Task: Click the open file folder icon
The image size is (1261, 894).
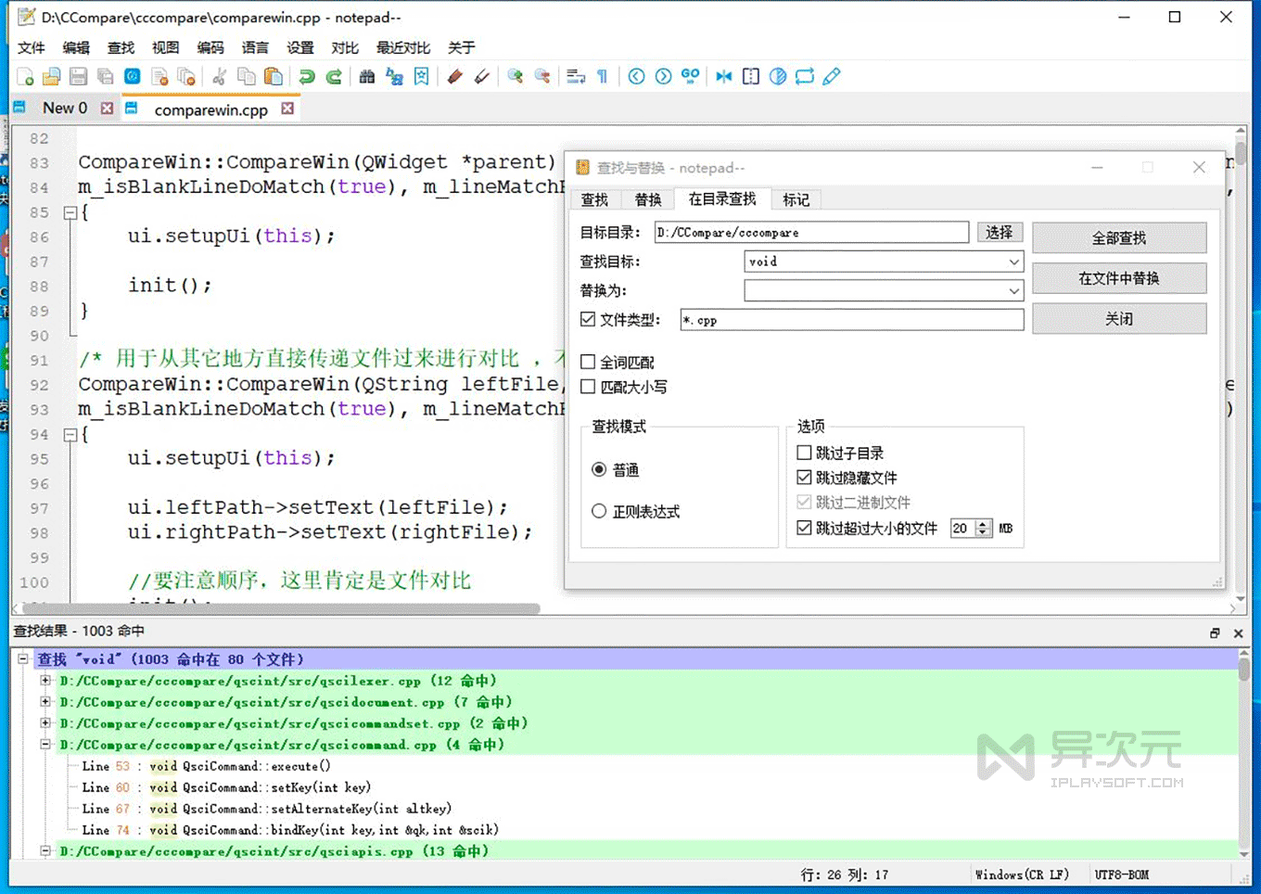Action: [52, 77]
